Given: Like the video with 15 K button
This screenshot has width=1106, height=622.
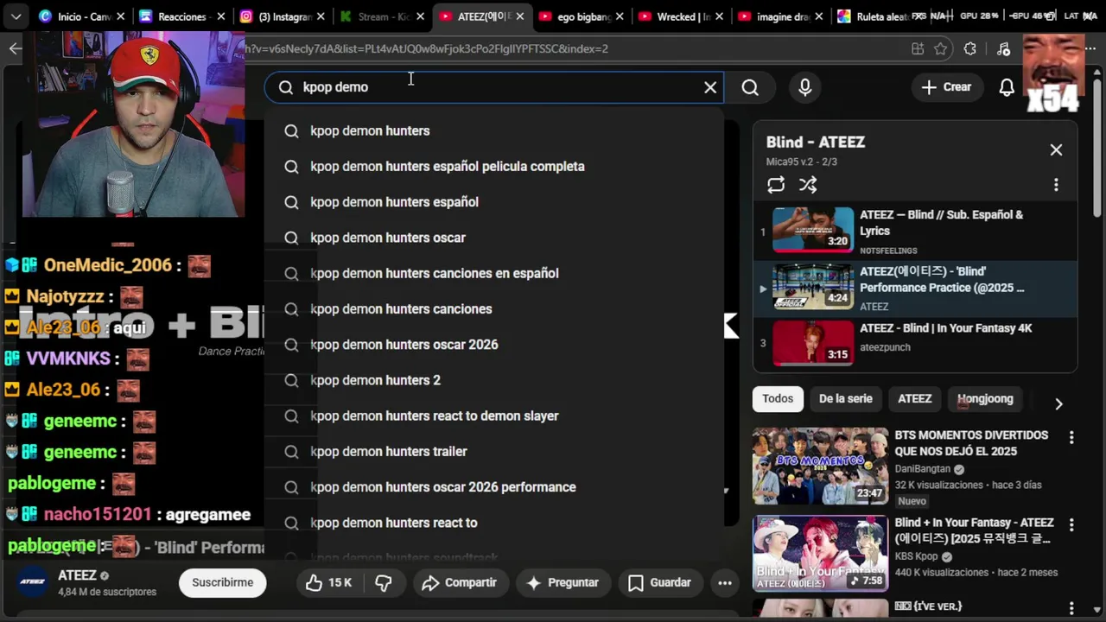Looking at the screenshot, I should [329, 583].
